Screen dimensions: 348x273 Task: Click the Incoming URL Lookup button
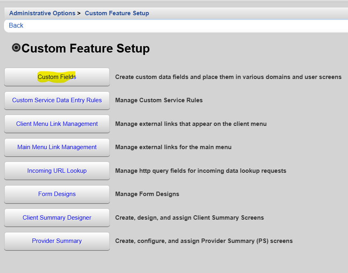click(57, 171)
